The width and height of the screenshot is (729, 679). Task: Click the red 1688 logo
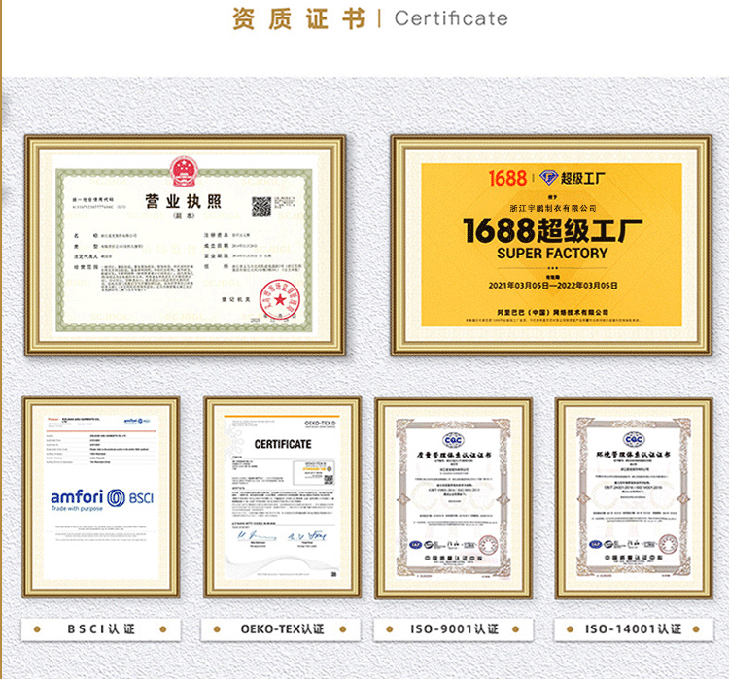(x=507, y=178)
